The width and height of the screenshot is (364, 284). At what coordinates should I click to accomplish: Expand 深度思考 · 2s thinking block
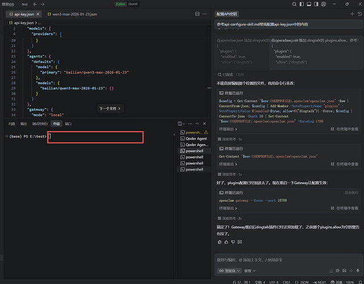230,218
